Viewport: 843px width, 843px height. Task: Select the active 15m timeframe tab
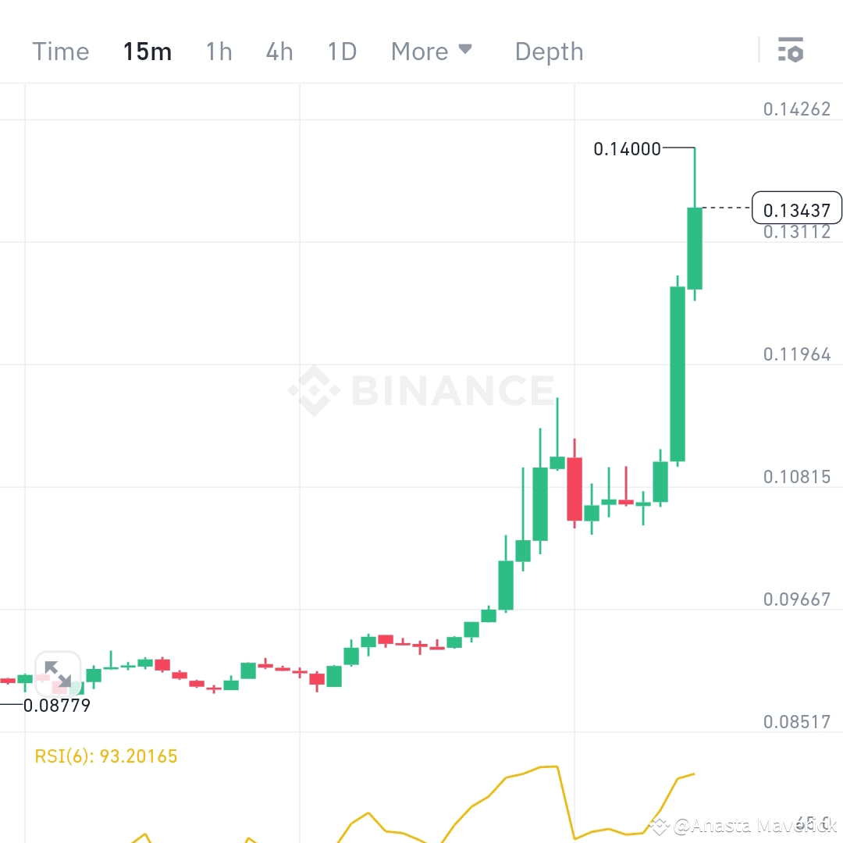148,52
